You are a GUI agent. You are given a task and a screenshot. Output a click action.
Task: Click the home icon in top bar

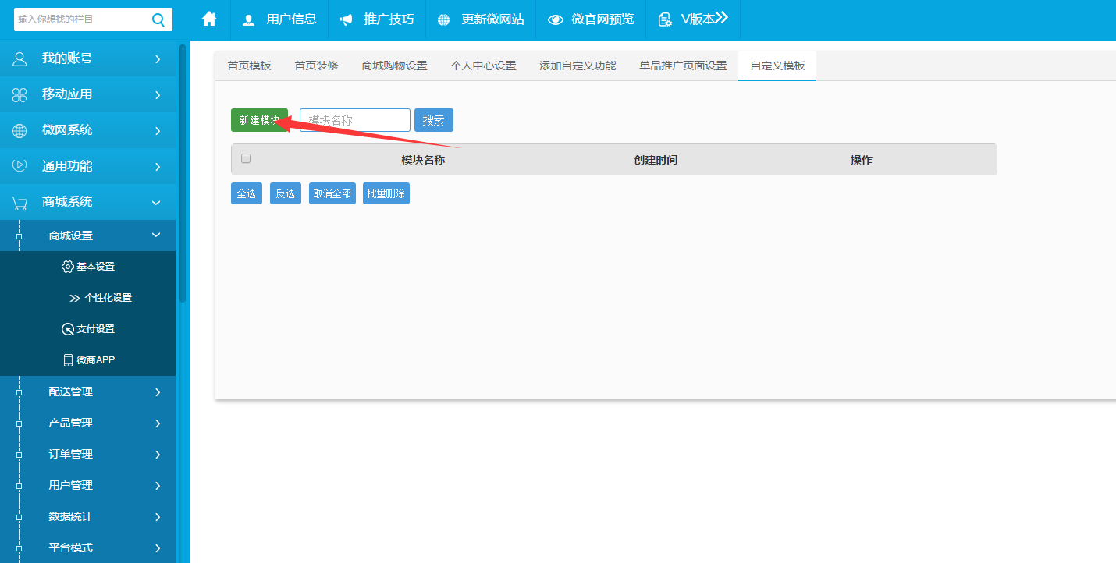click(x=209, y=19)
